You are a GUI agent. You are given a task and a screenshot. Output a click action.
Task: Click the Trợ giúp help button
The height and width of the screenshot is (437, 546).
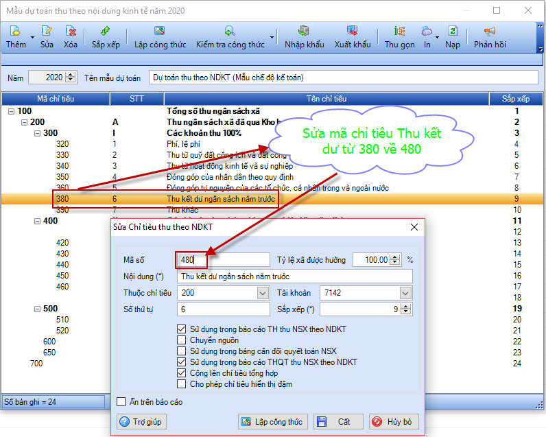coord(141,422)
